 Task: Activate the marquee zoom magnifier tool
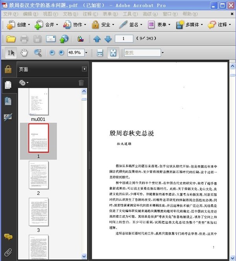click(x=38, y=52)
